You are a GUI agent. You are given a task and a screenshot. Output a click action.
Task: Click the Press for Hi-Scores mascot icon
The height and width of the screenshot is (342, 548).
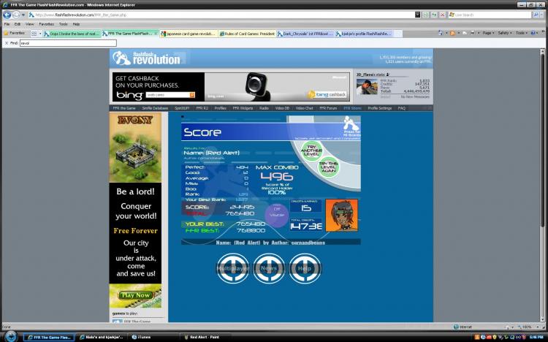coord(351,126)
